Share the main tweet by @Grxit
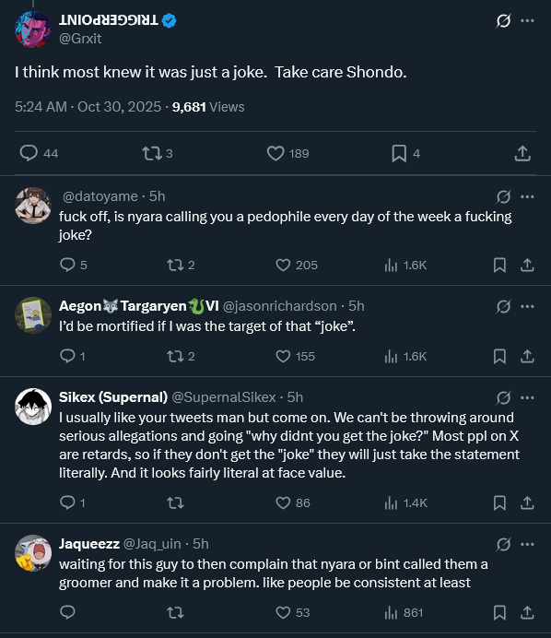 (522, 153)
